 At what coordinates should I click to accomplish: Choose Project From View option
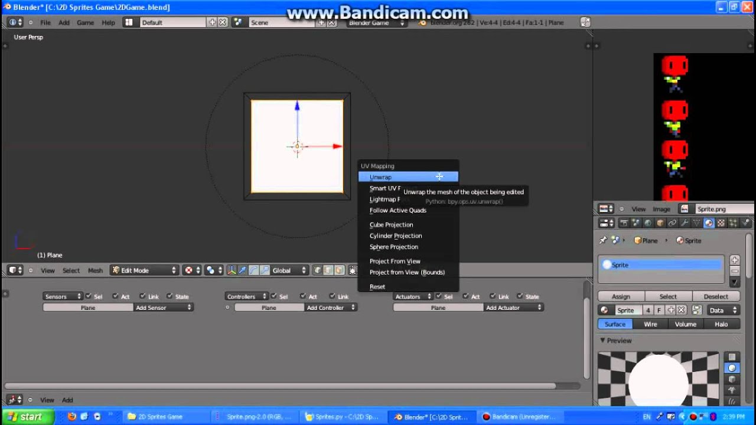click(x=408, y=261)
